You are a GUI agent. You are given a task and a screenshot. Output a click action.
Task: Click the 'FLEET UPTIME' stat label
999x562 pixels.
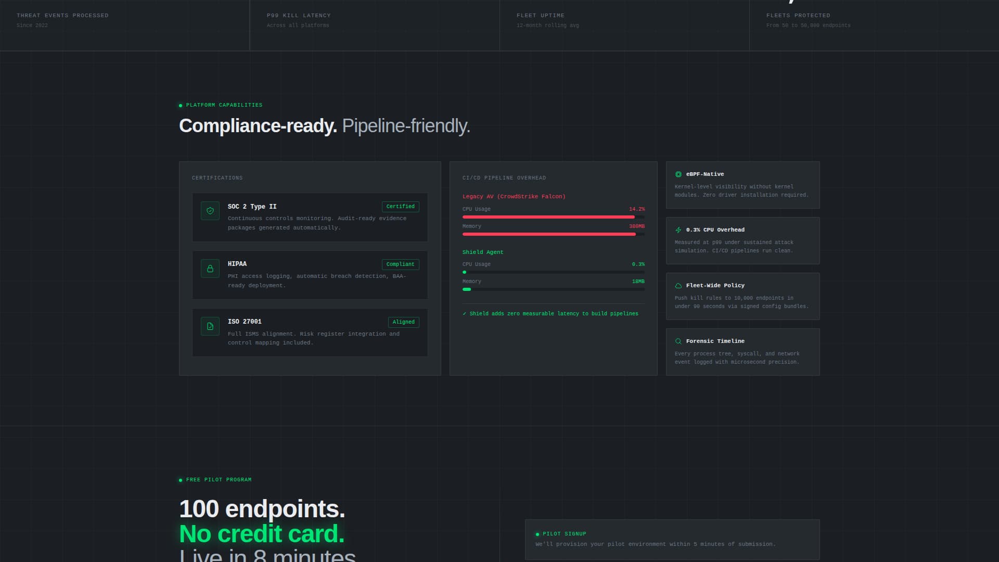(541, 16)
